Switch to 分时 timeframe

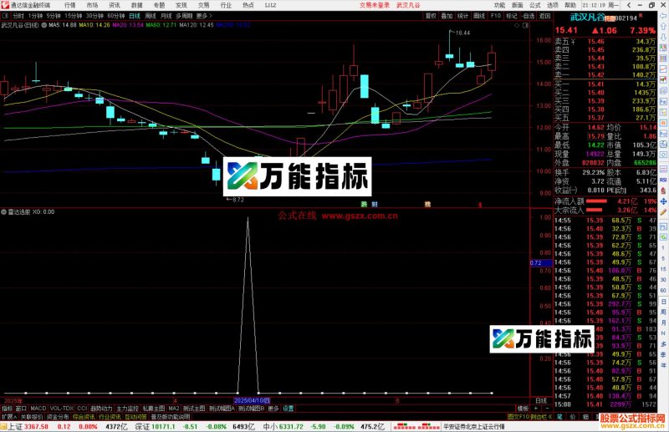pos(18,16)
